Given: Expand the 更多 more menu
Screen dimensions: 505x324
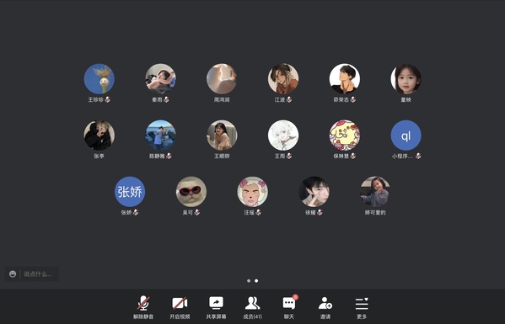Looking at the screenshot, I should (362, 307).
